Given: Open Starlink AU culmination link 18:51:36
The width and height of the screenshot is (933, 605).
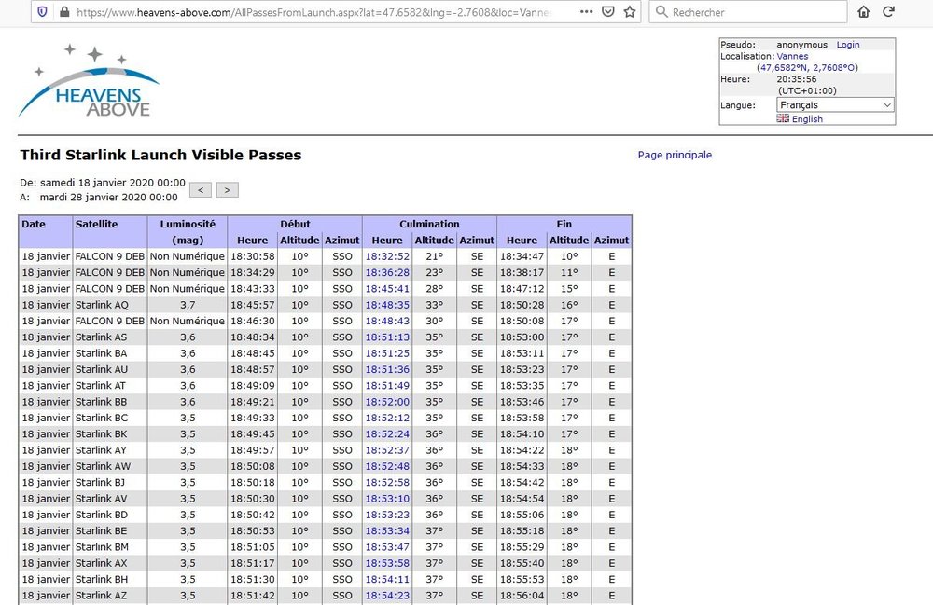Looking at the screenshot, I should (x=387, y=369).
